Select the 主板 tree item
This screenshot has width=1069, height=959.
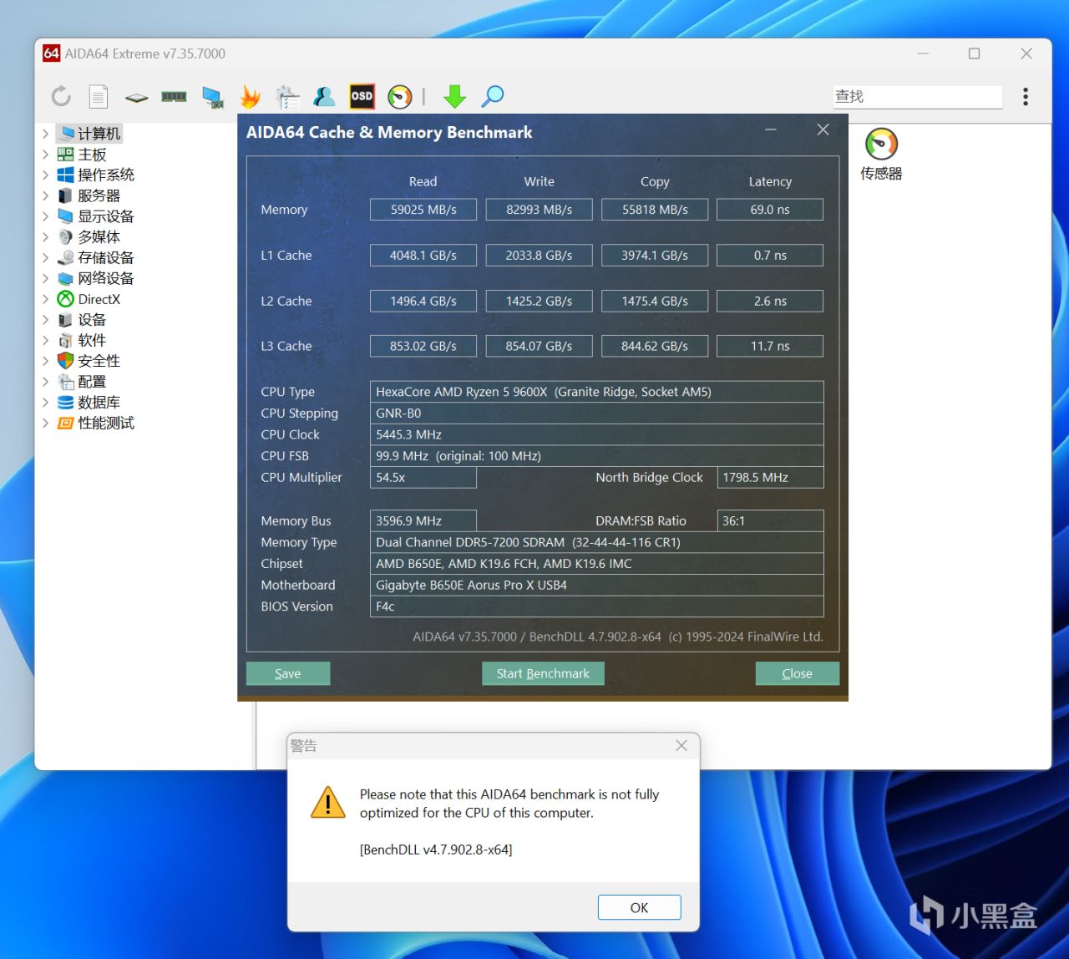pos(82,155)
